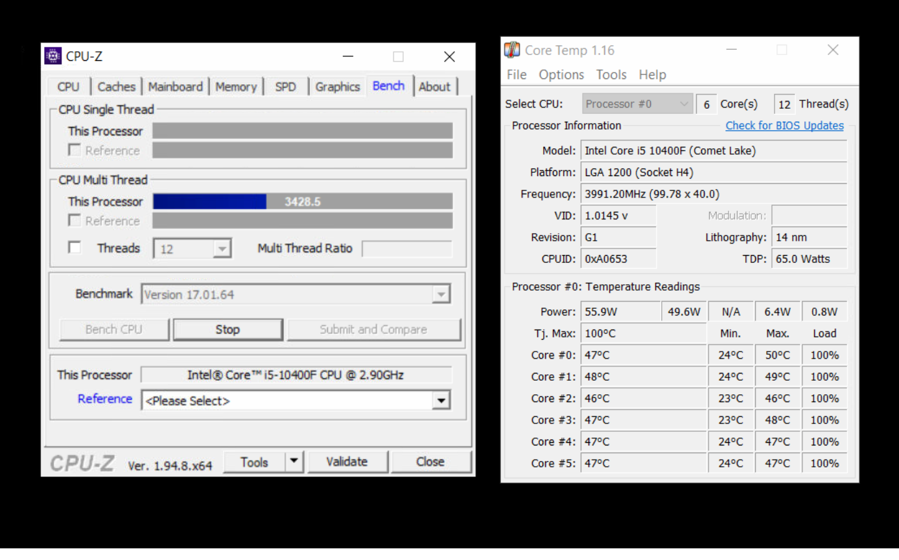Click the Core #0 temperature 47°C
The height and width of the screenshot is (560, 899).
(643, 355)
